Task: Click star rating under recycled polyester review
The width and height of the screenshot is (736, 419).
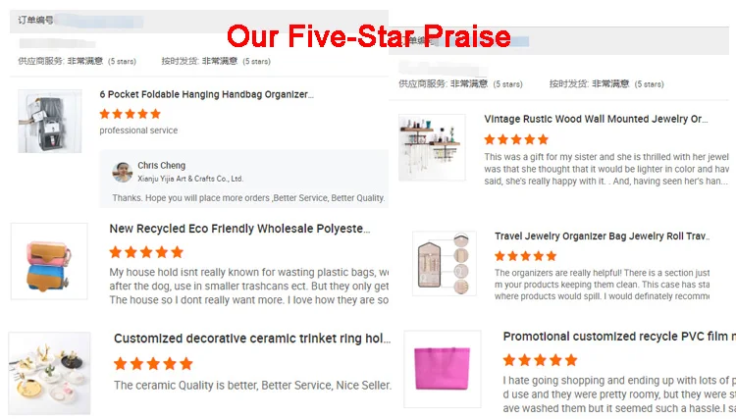Action: click(x=146, y=252)
